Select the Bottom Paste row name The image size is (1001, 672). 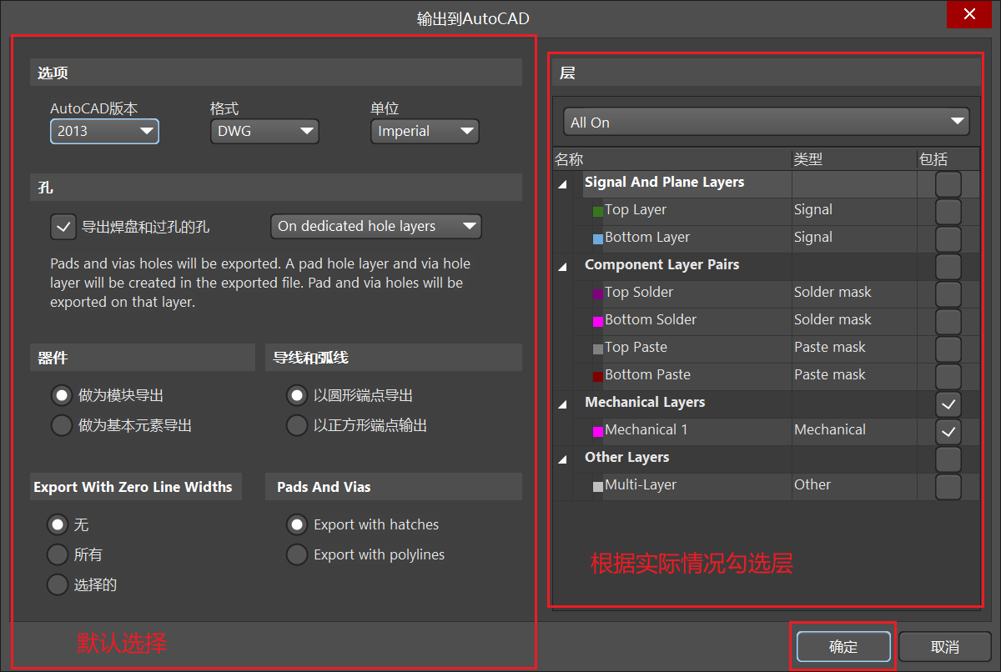click(x=647, y=375)
